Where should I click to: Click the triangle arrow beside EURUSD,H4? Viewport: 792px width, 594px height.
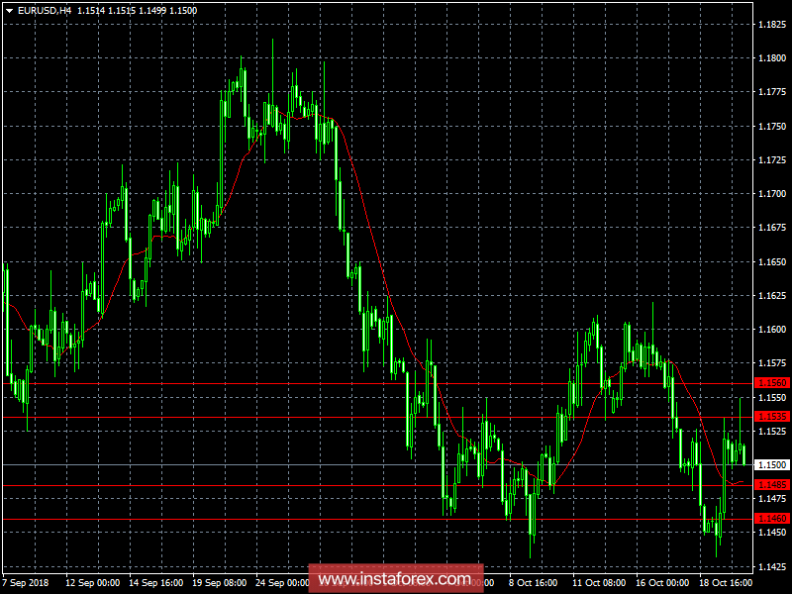click(x=8, y=9)
